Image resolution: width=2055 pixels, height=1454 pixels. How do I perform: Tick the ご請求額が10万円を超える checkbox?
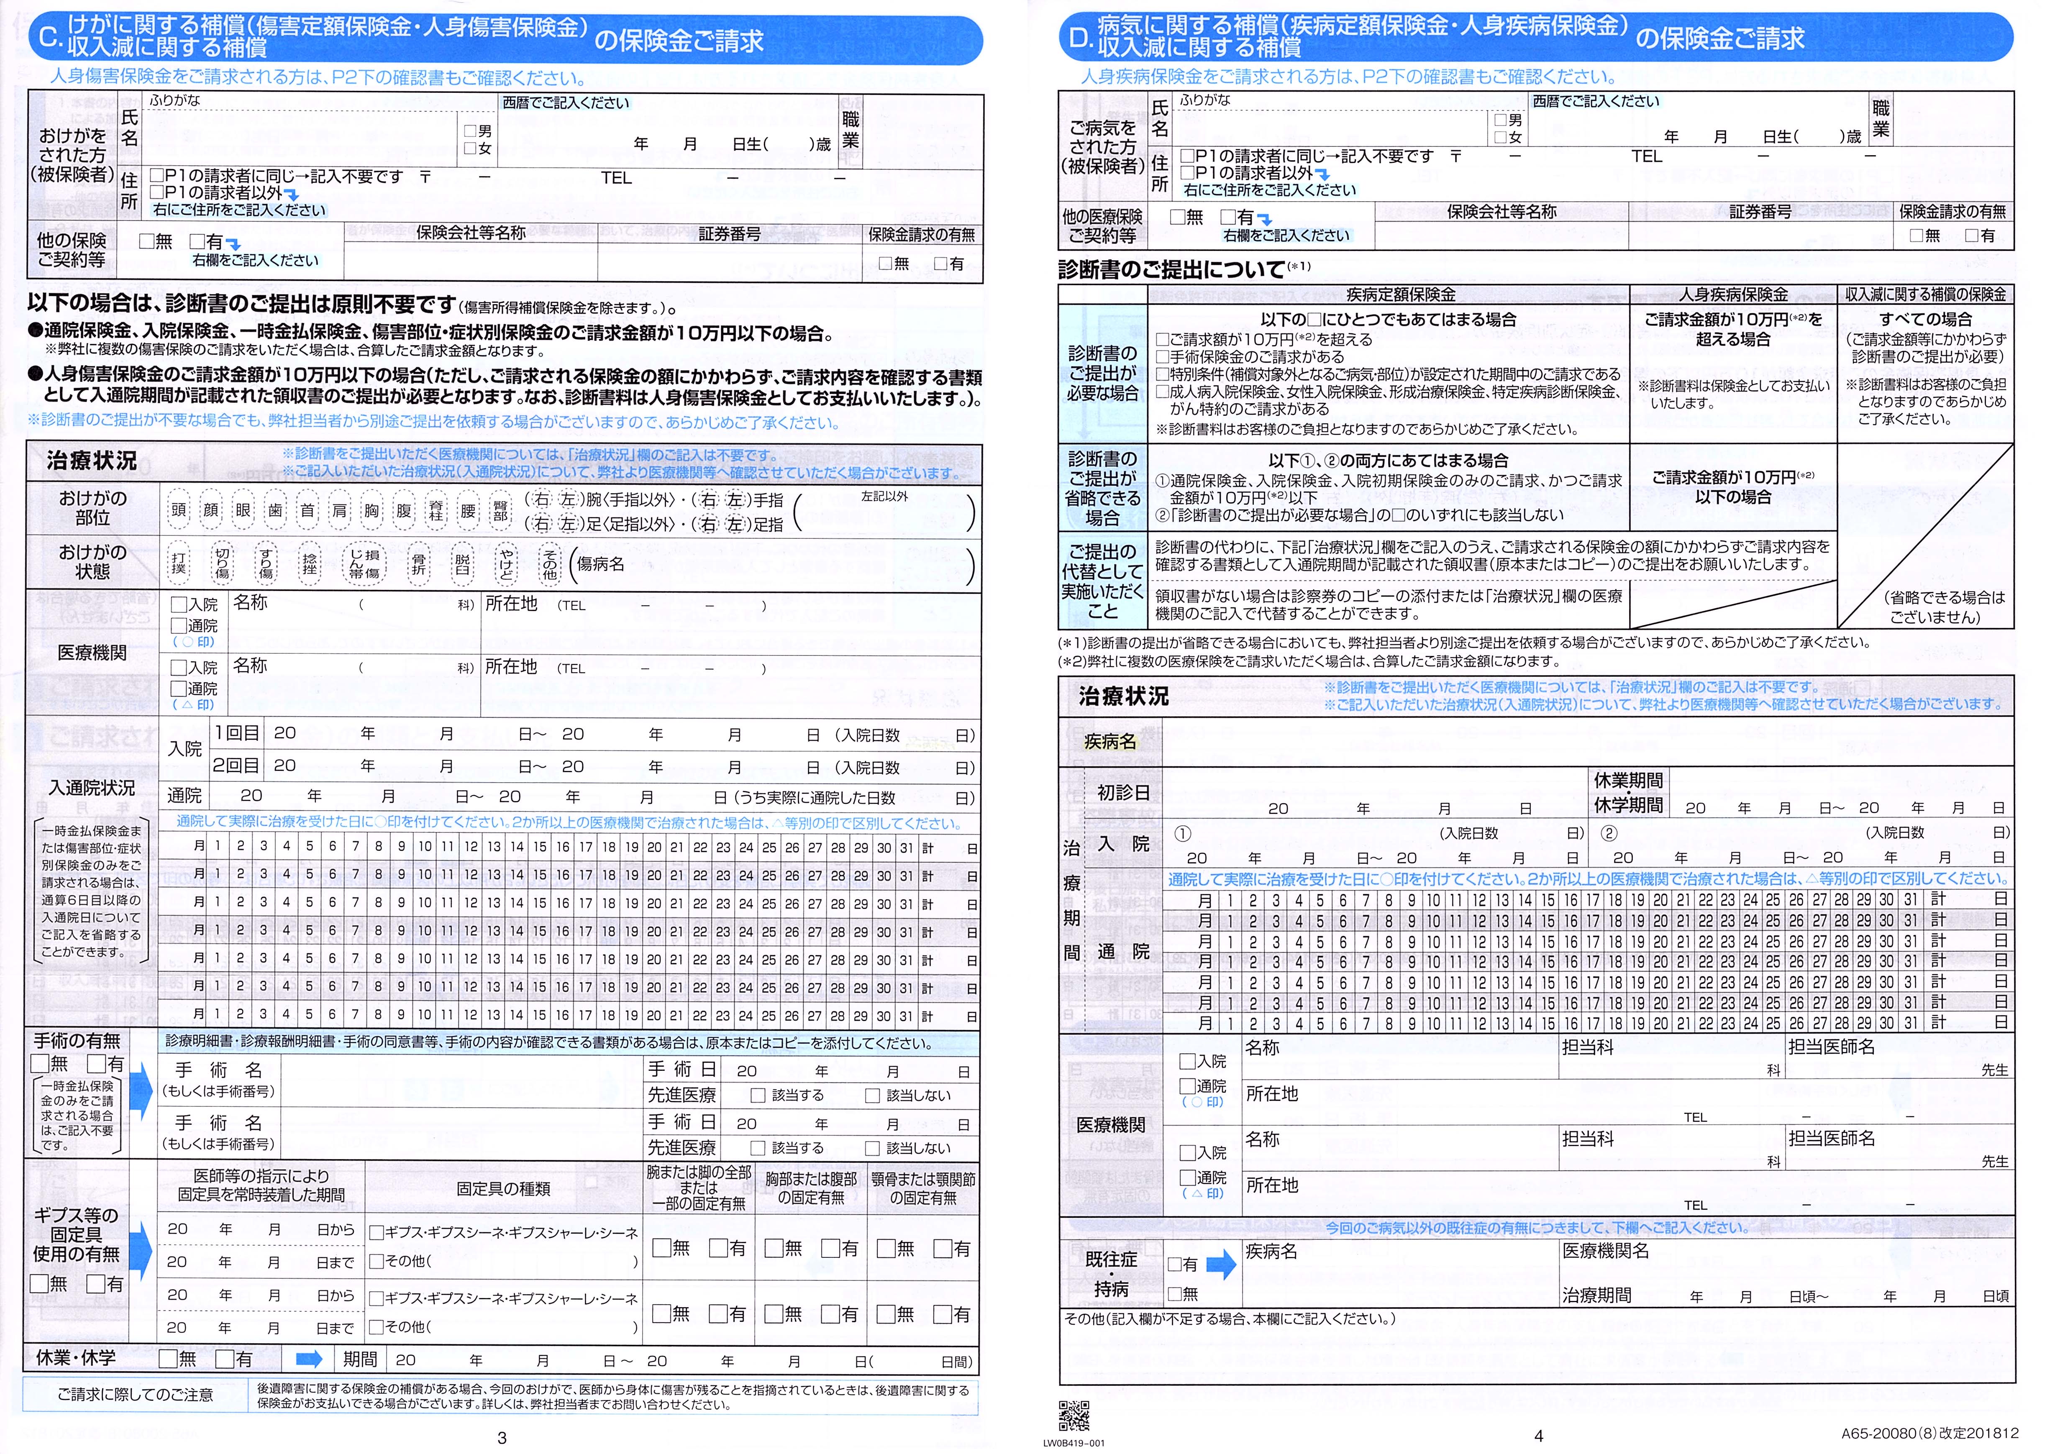pyautogui.click(x=1162, y=340)
